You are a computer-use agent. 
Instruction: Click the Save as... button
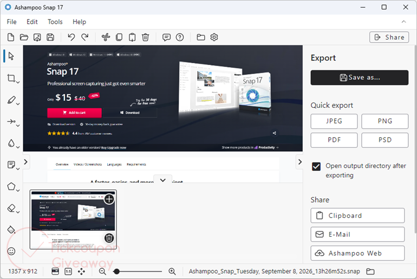click(359, 77)
